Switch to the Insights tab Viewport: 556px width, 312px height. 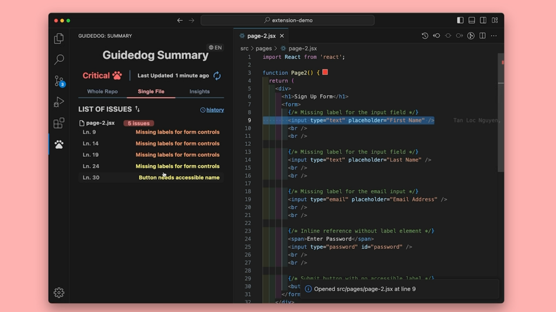[x=199, y=91]
